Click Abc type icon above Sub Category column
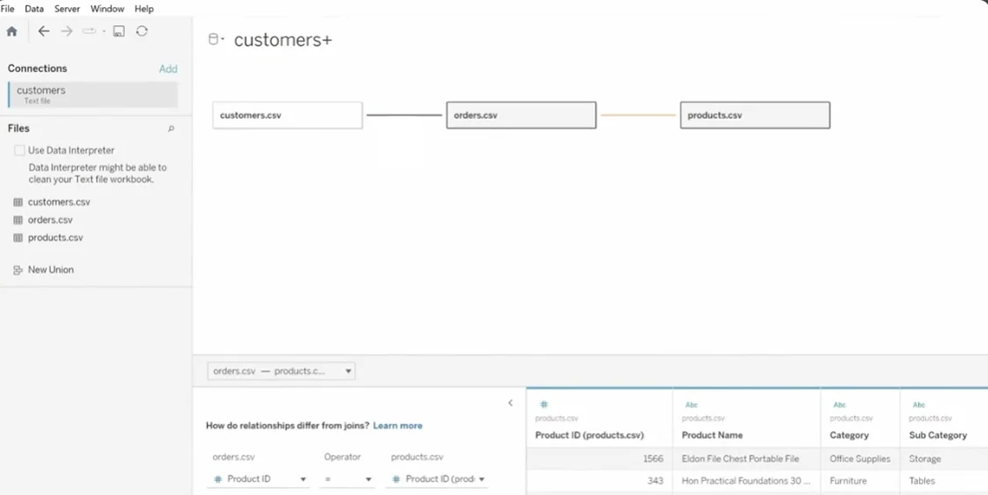 (919, 405)
